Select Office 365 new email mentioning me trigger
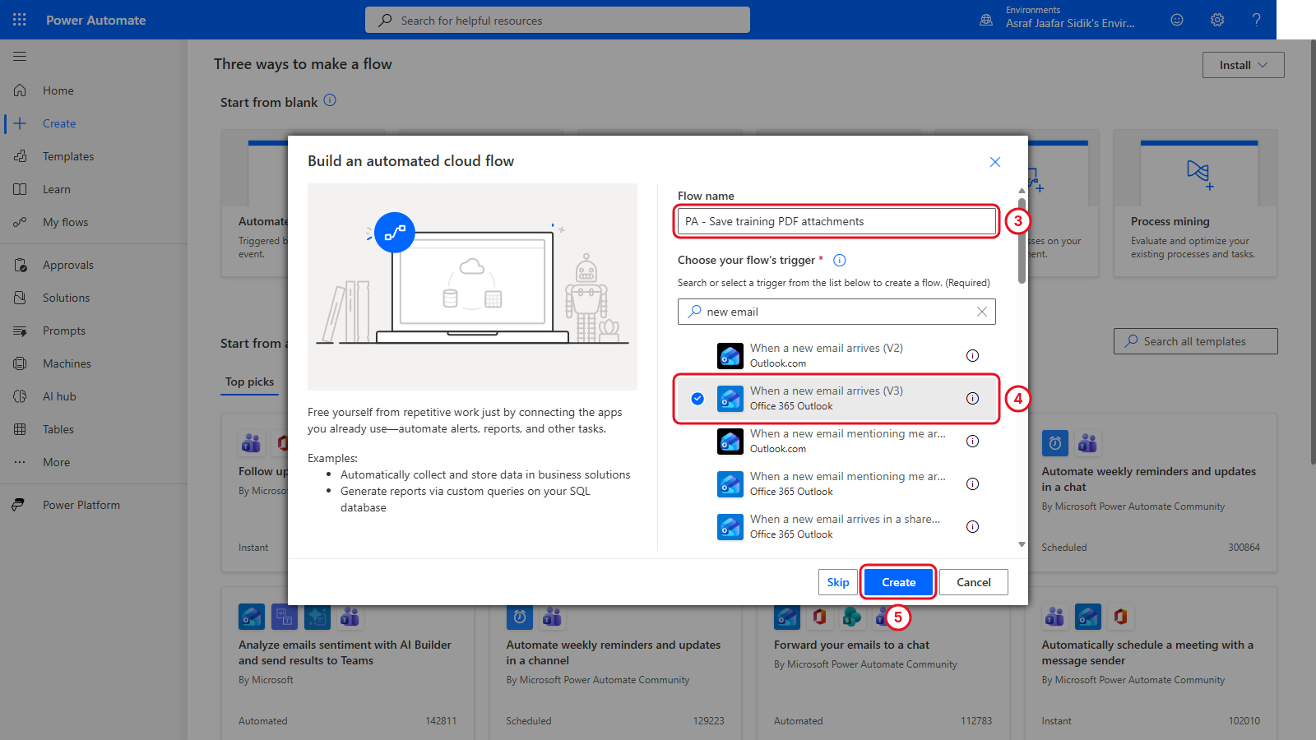Viewport: 1316px width, 740px height. (x=836, y=484)
